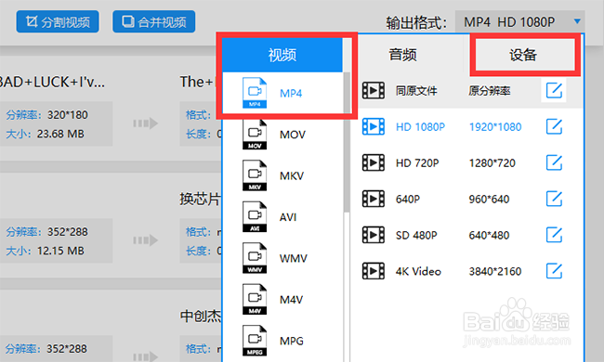Edit the 4K Video preset settings
Image resolution: width=604 pixels, height=362 pixels.
(x=554, y=271)
